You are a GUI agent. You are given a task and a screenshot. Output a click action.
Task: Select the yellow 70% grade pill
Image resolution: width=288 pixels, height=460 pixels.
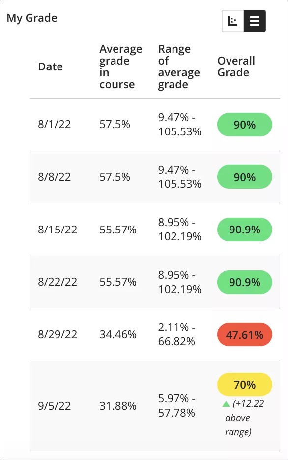(x=244, y=385)
